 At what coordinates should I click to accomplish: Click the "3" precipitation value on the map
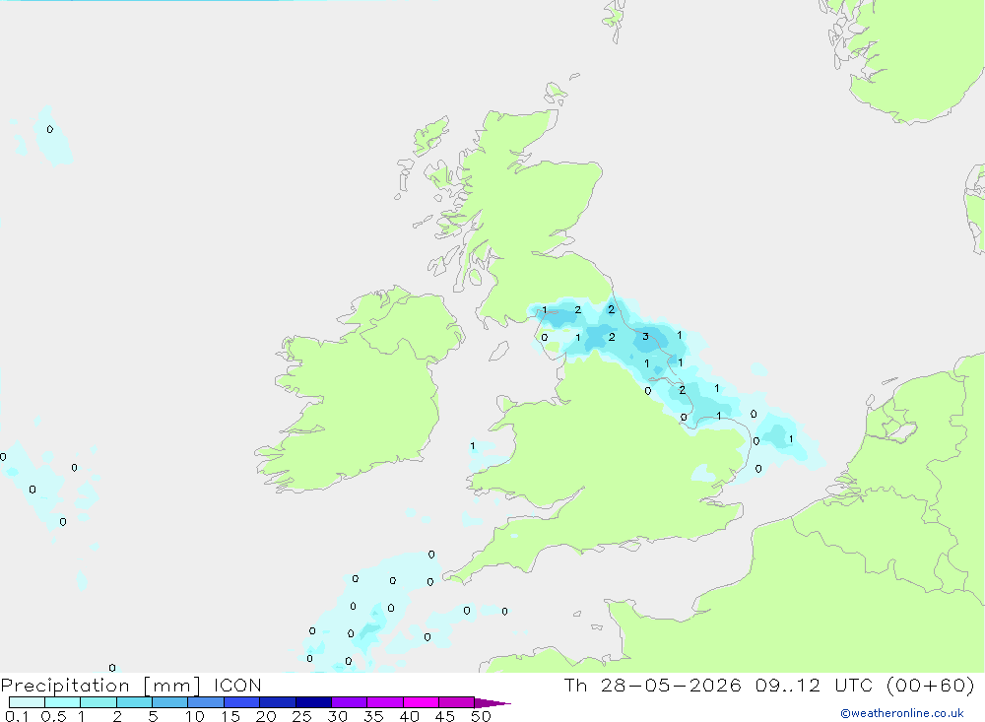[645, 337]
